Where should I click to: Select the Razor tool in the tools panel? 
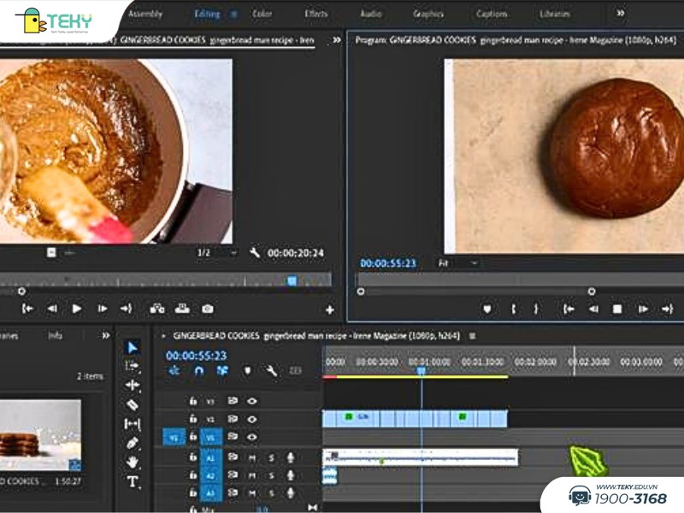(133, 404)
